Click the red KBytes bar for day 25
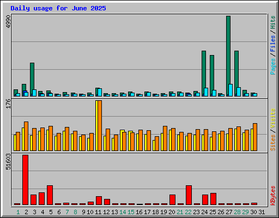Viewport: 279px width, 218px height. tap(213, 199)
